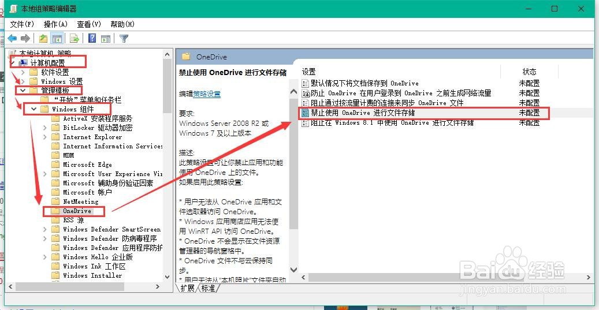Expand the Windows 设置 tree node
Screen dimensions: 599x310
click(x=23, y=81)
